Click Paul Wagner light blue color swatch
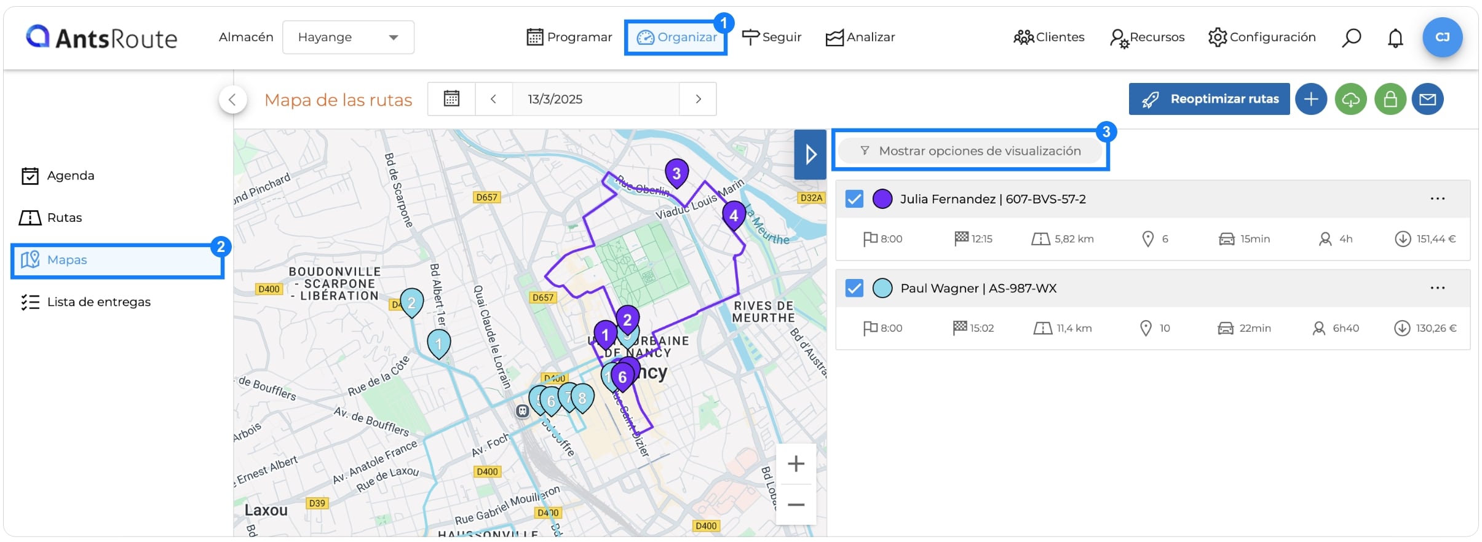This screenshot has height=542, width=1482. coord(882,288)
